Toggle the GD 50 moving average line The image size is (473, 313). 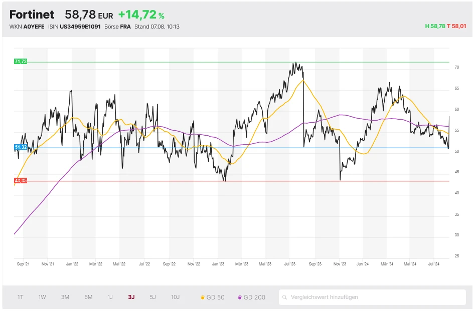[212, 297]
